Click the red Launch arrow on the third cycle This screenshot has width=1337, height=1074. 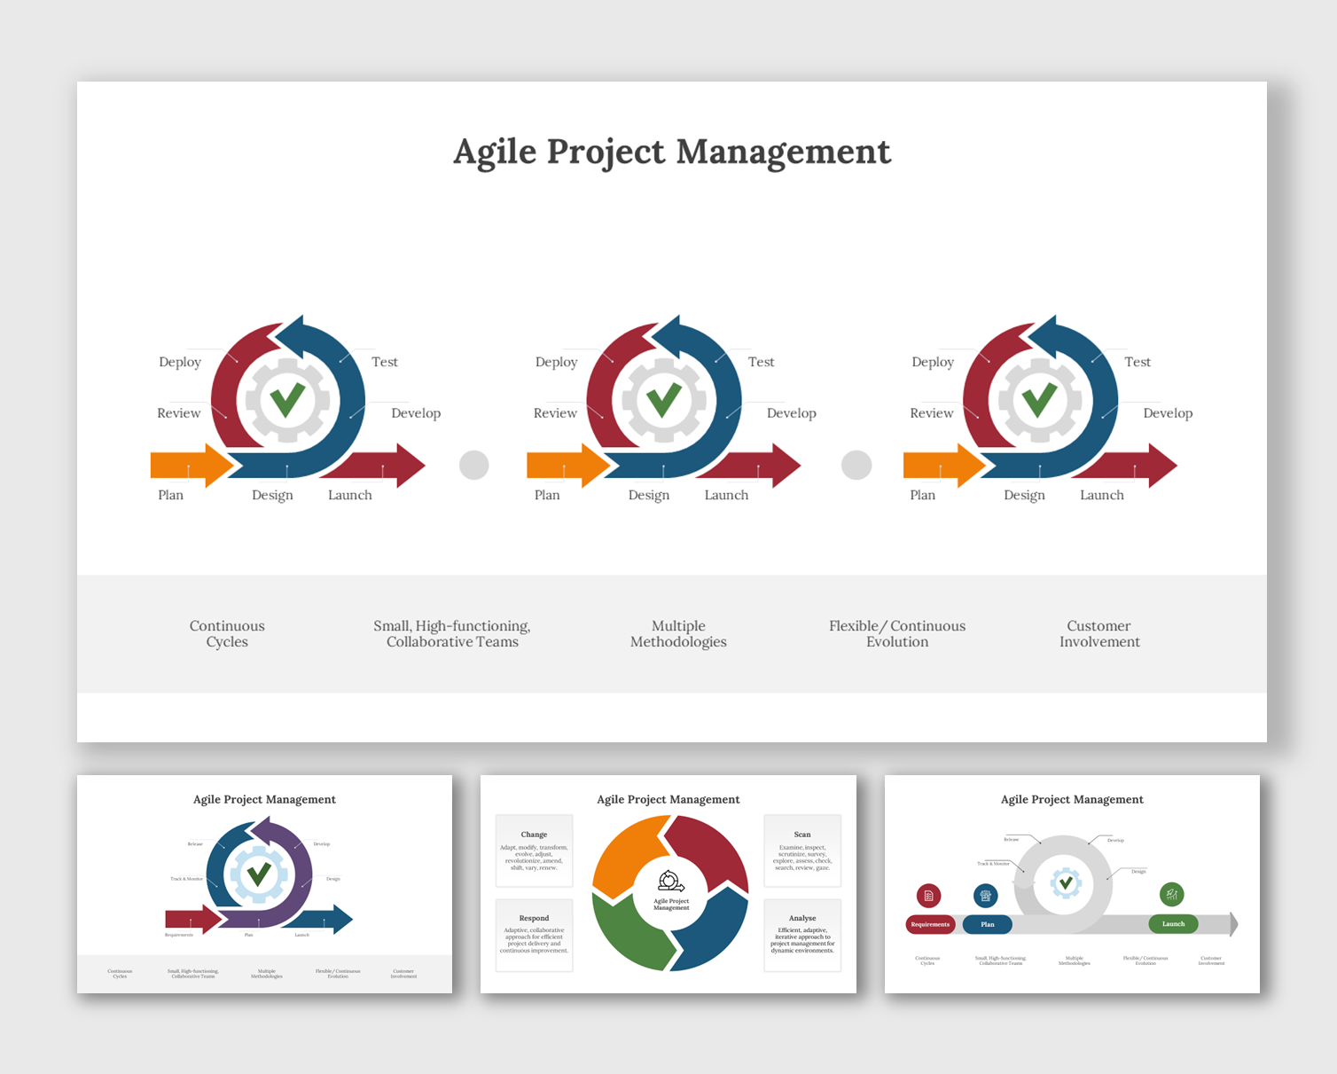tap(1138, 465)
